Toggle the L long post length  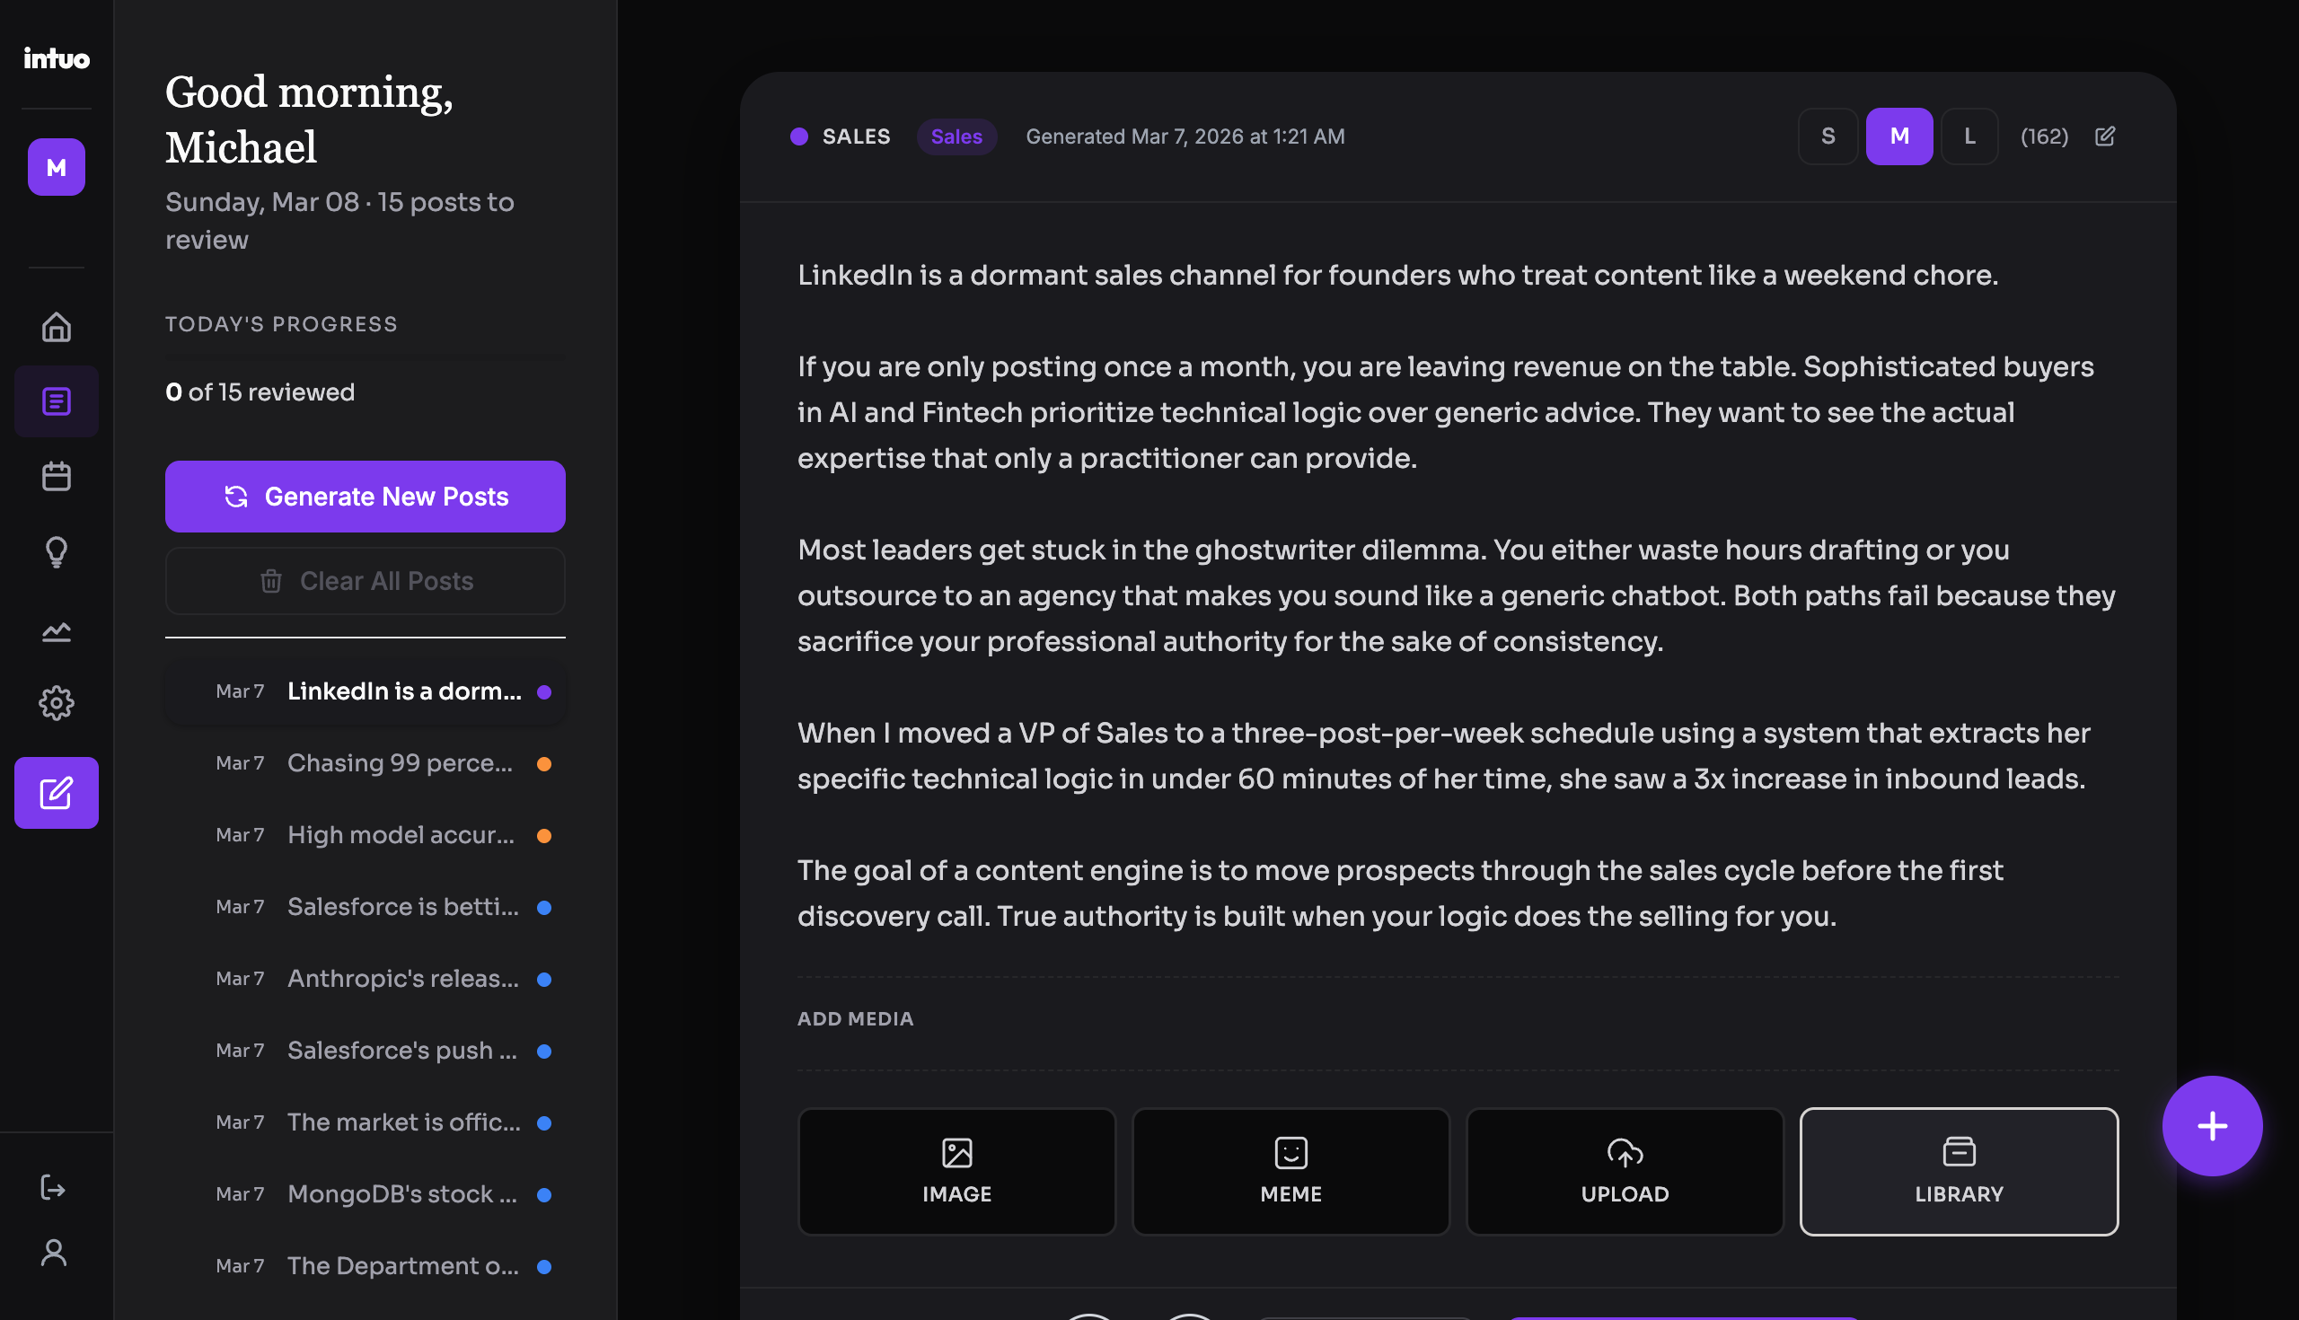click(1969, 136)
